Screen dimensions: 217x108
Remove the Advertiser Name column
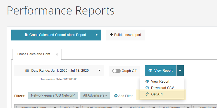55,107
